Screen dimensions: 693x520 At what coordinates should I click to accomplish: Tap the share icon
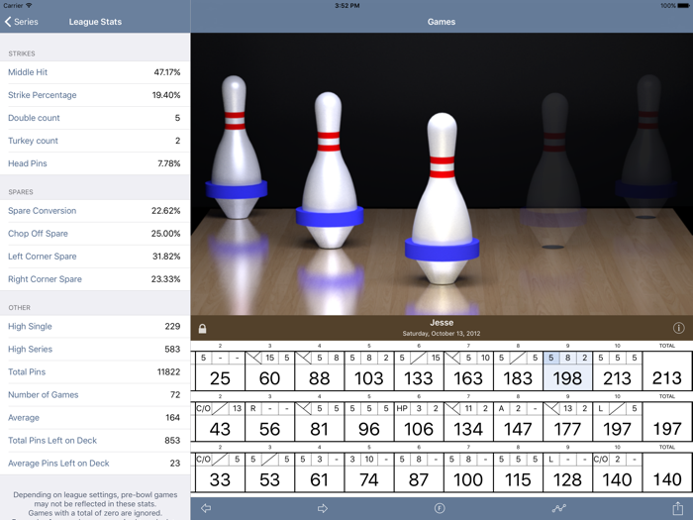[677, 507]
